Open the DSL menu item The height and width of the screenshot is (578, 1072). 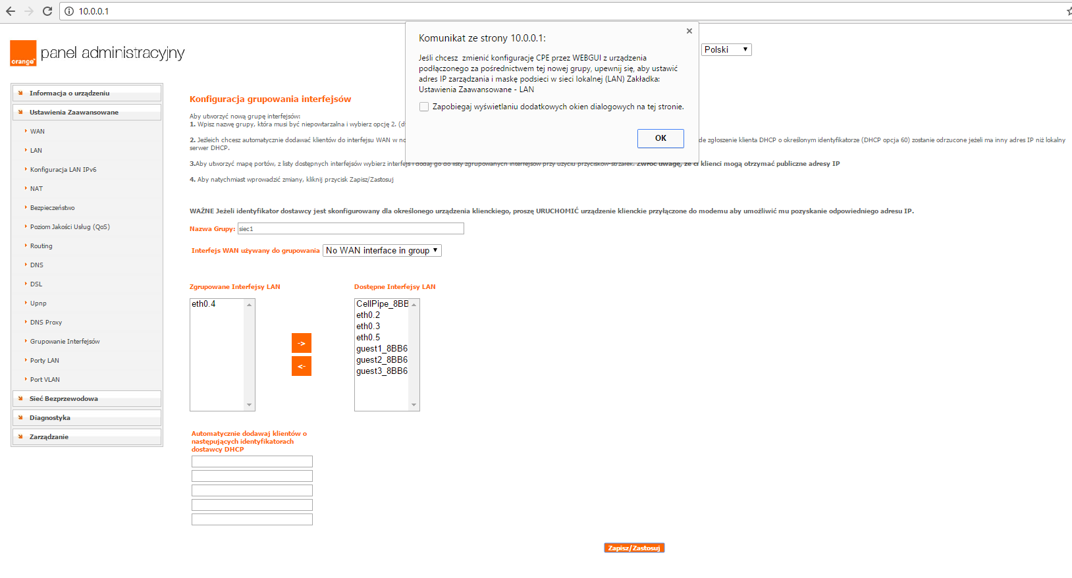point(36,284)
